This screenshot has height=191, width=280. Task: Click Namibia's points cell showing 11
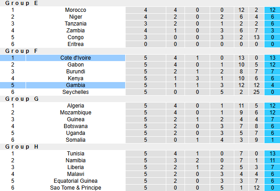click(x=272, y=160)
